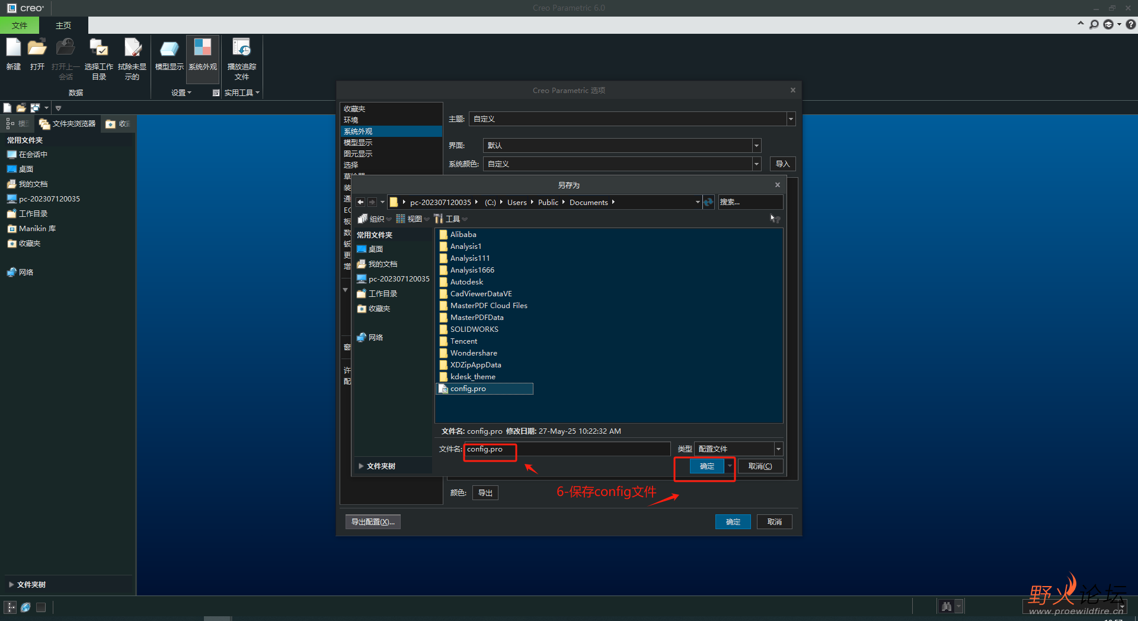Click the Export (导出) colors button

pyautogui.click(x=485, y=493)
